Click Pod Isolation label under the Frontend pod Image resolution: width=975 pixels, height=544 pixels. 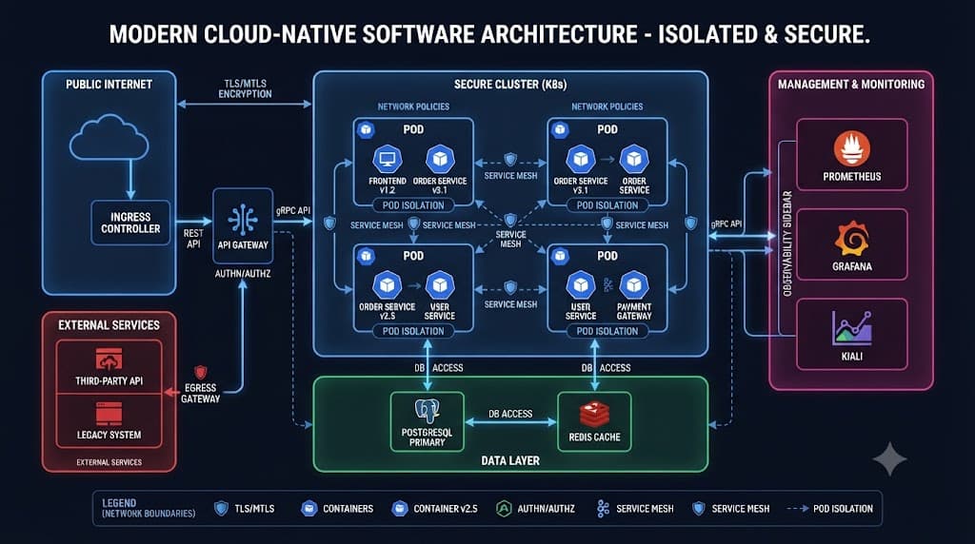413,205
